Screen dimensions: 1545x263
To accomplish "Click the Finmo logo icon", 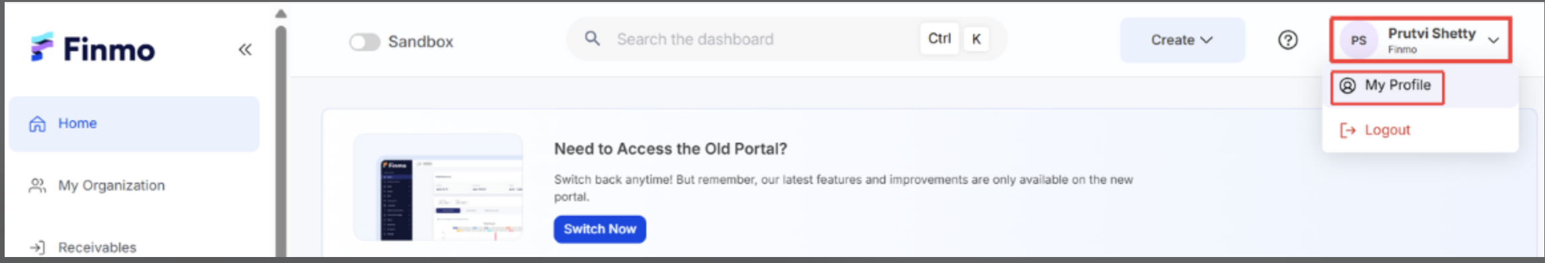I will pos(41,48).
